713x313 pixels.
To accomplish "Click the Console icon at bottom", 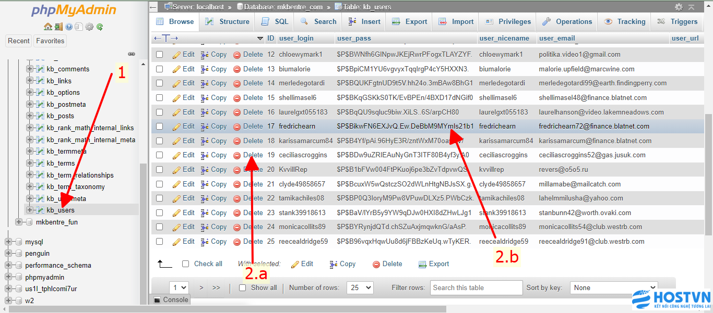I will 157,300.
